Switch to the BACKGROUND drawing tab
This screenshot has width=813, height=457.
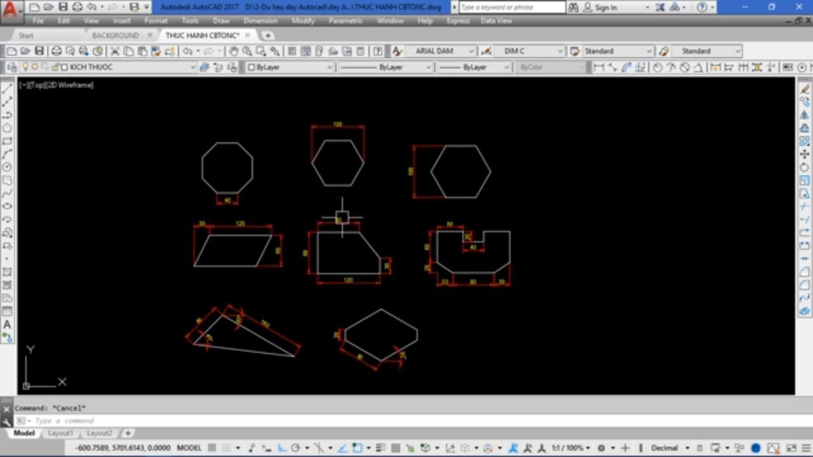pyautogui.click(x=115, y=35)
